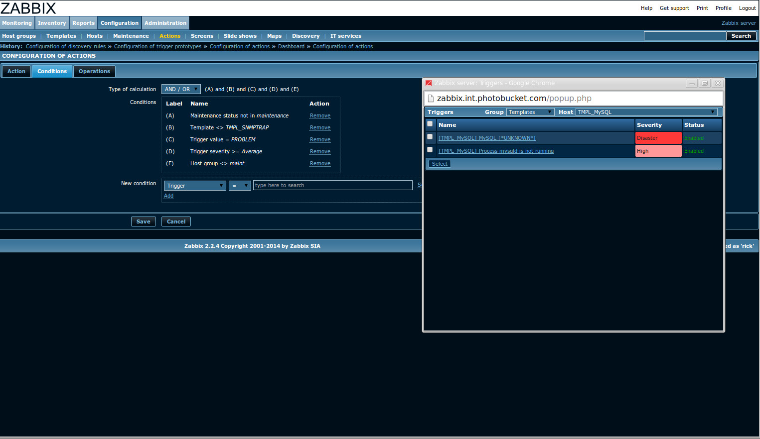The image size is (760, 439).
Task: Click the red Zabbix favicon in popup title bar
Action: tap(429, 83)
